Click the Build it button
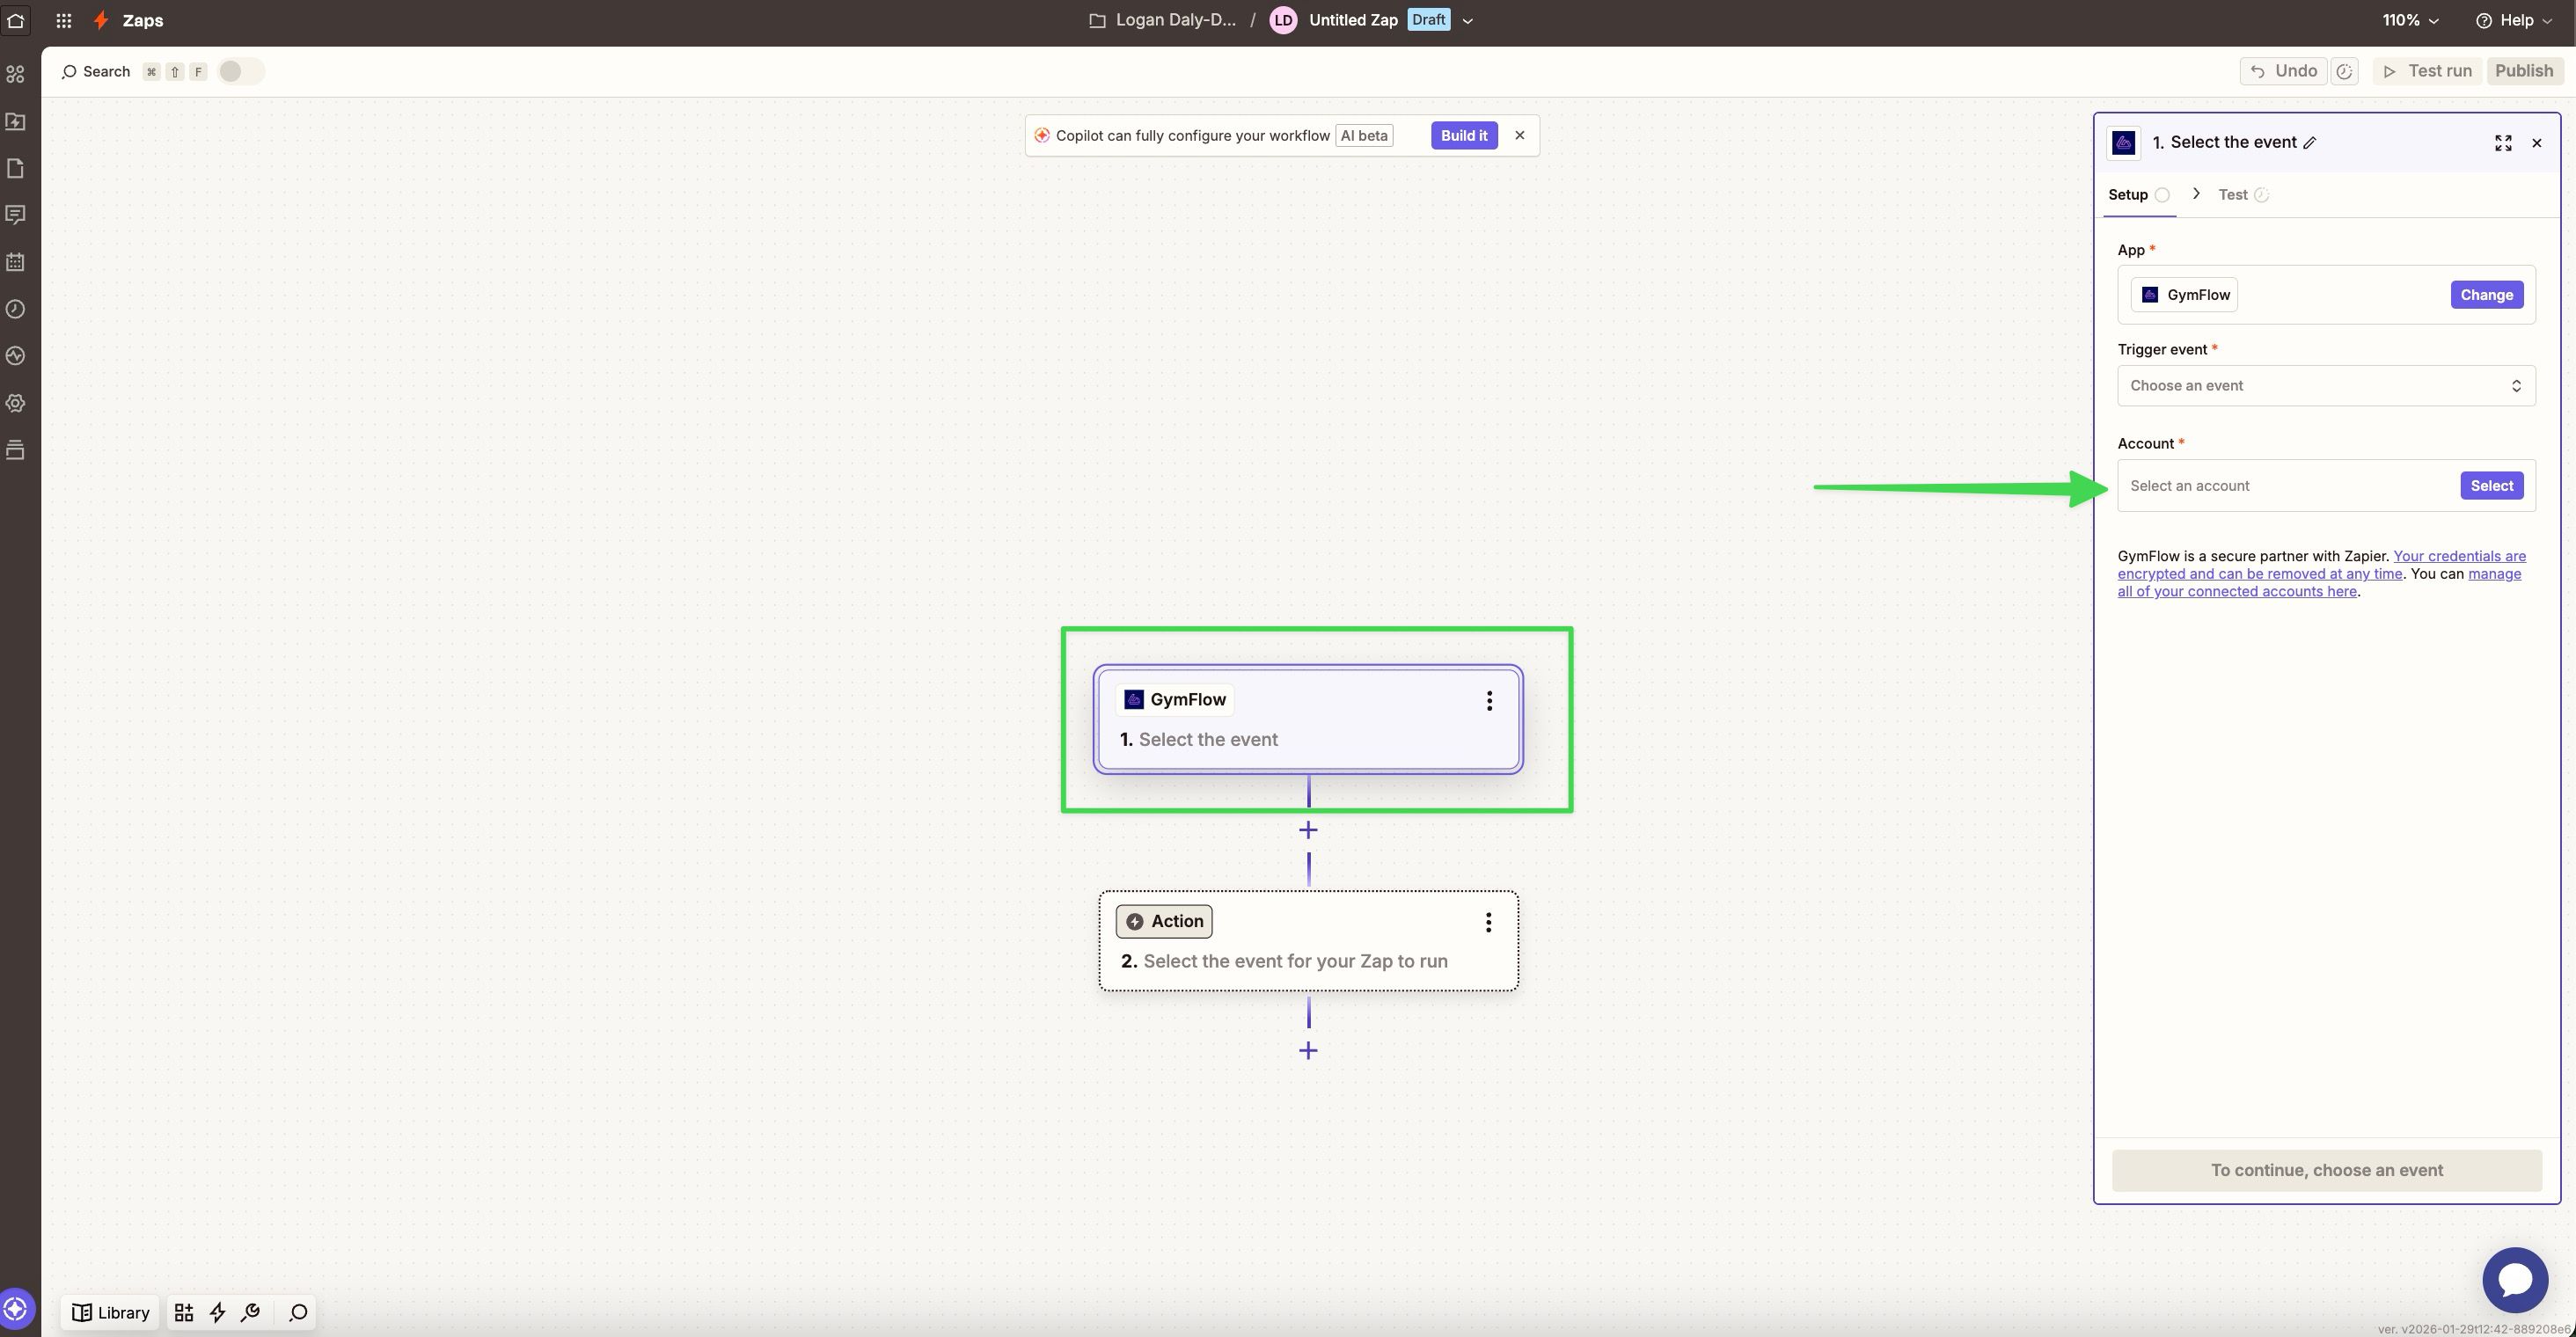 (1463, 136)
